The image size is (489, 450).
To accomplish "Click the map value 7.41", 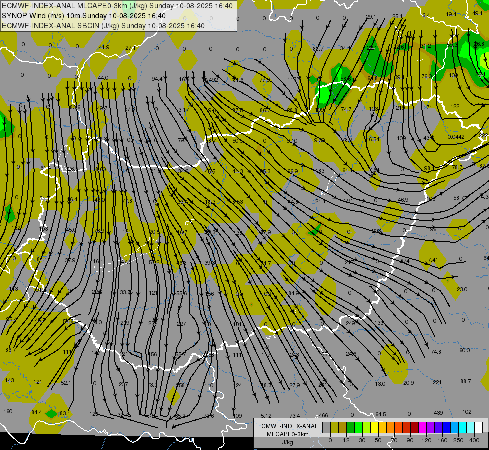I will click(x=433, y=260).
